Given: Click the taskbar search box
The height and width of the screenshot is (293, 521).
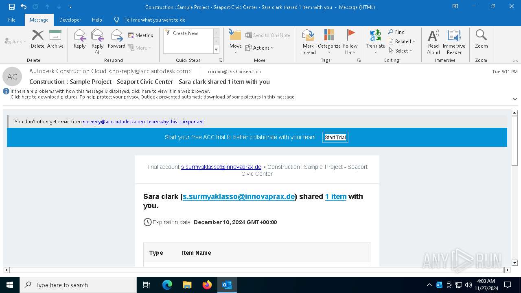Looking at the screenshot, I should 78,285.
